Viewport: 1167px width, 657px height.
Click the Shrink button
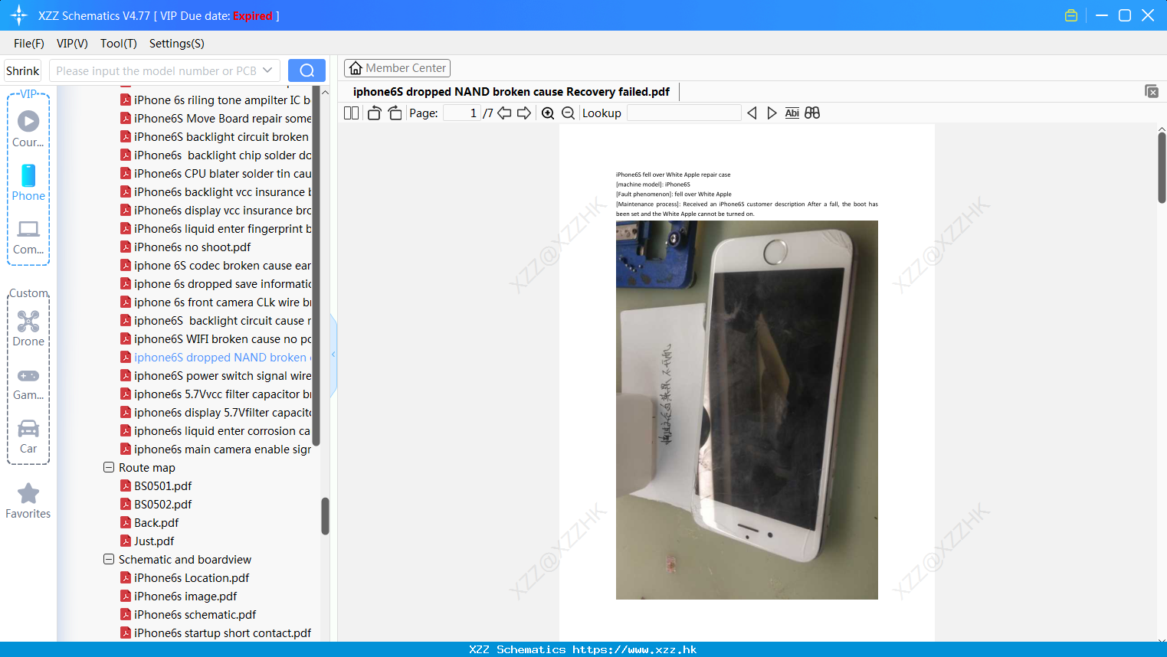(x=22, y=70)
